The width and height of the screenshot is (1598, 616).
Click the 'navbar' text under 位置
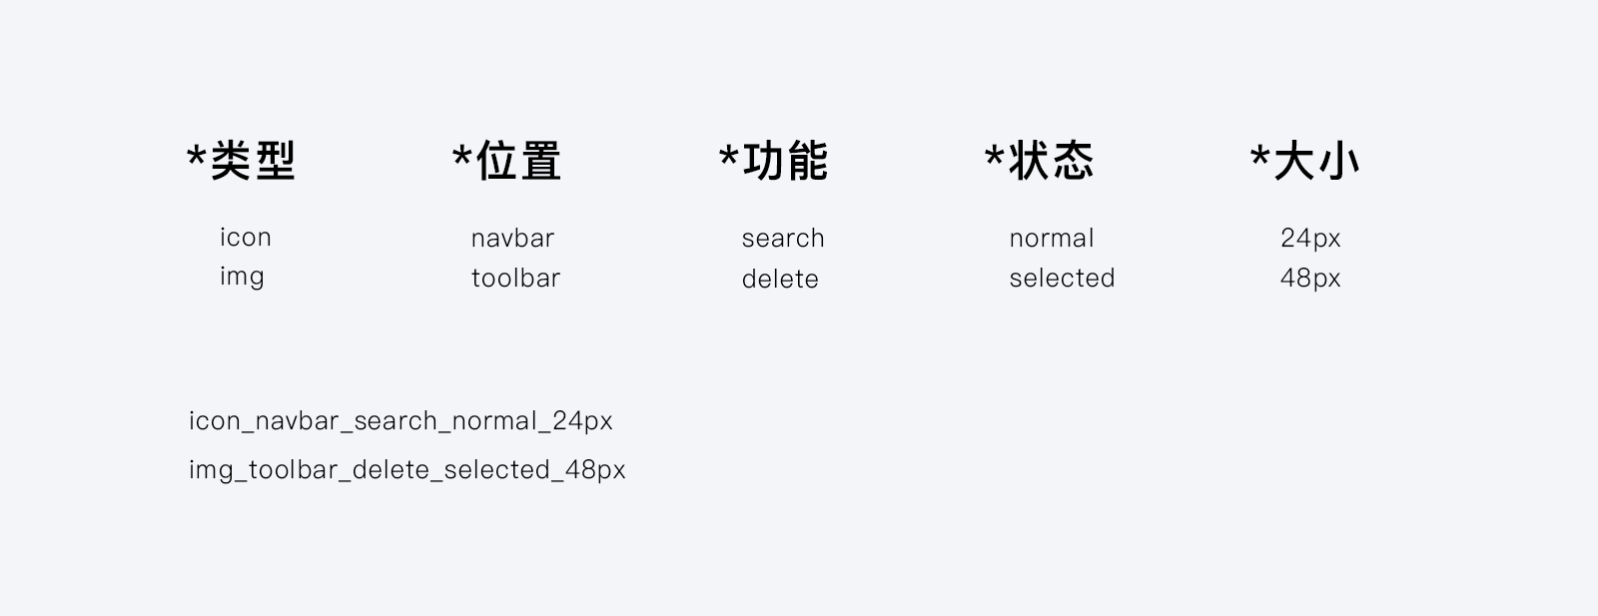(512, 238)
